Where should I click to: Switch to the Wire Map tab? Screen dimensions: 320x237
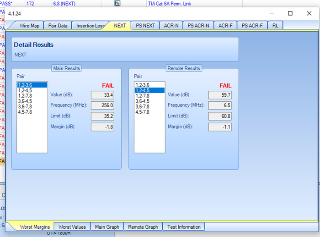(31, 26)
